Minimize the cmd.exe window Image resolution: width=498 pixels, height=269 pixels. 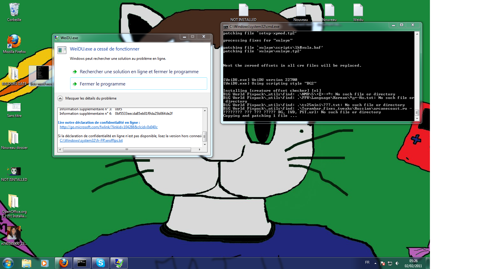[x=394, y=25]
